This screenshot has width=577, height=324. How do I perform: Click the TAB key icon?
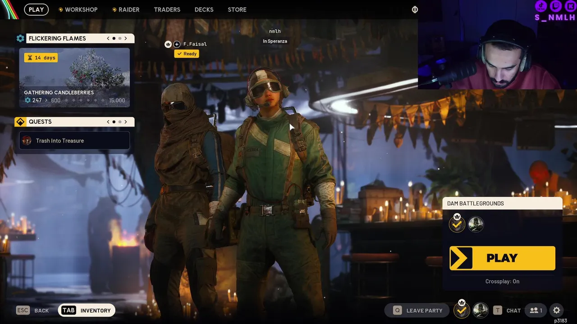[x=69, y=310]
